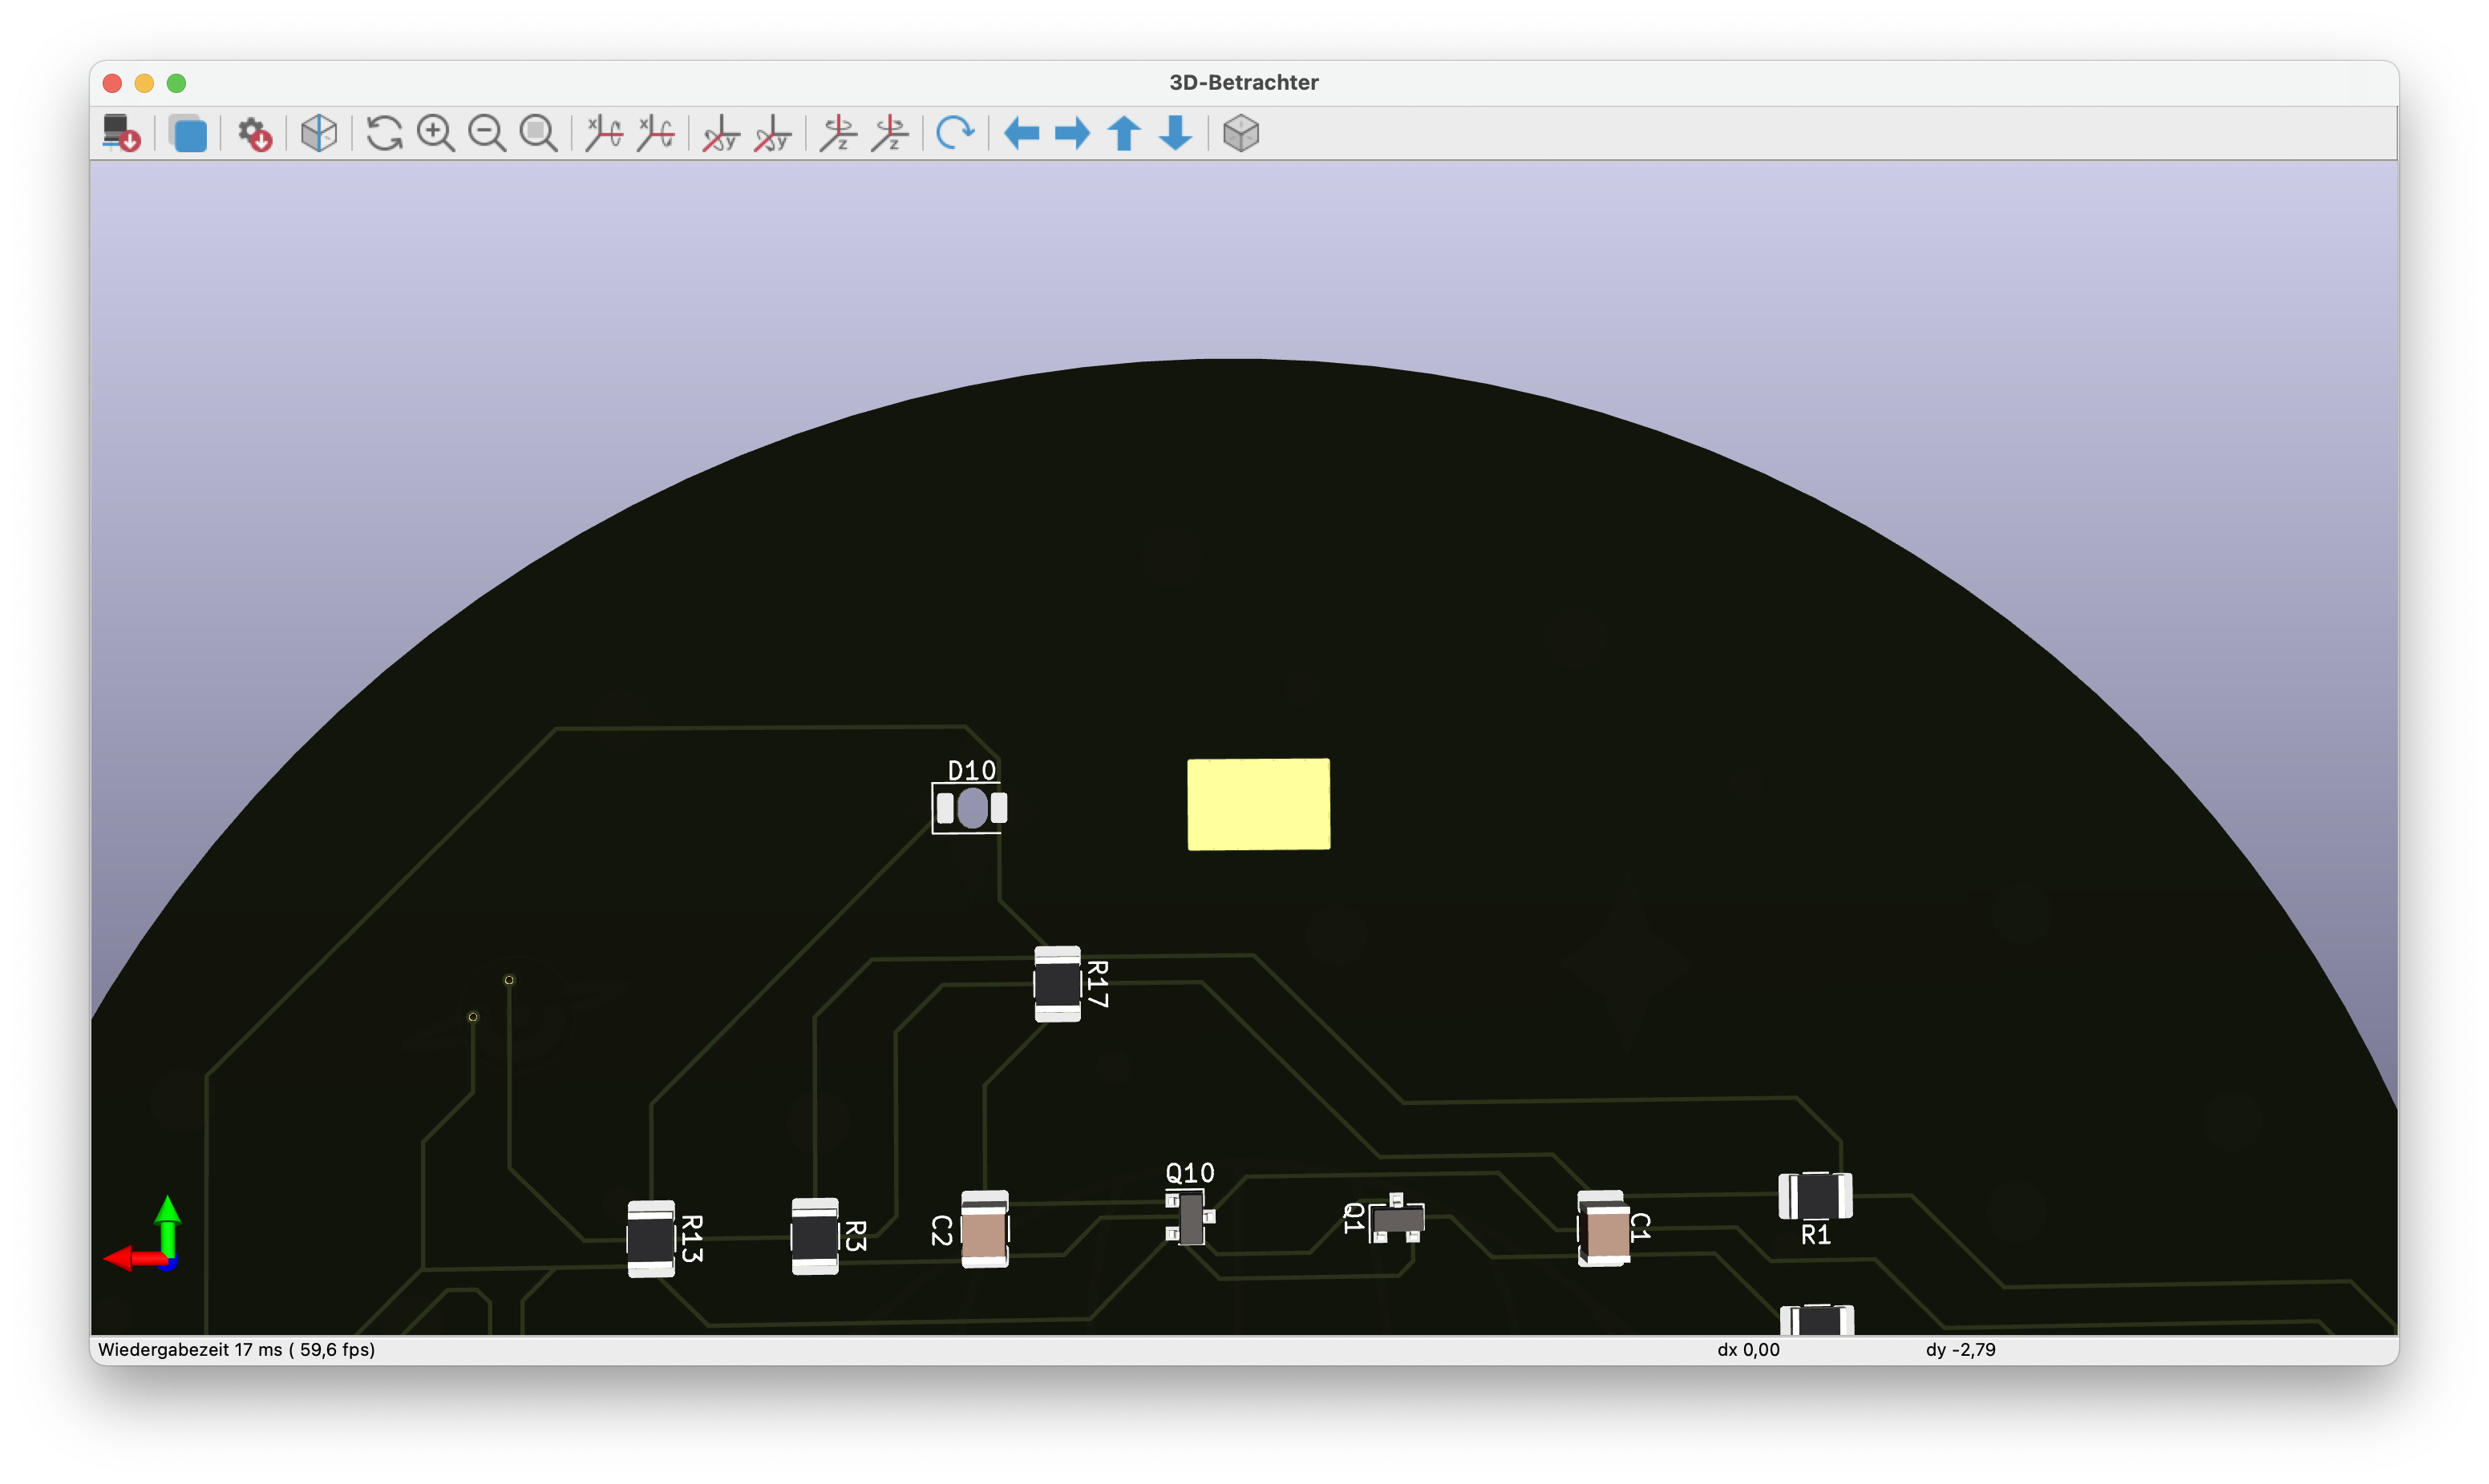Rotate X clockwise
The image size is (2489, 1484).
[x=605, y=133]
